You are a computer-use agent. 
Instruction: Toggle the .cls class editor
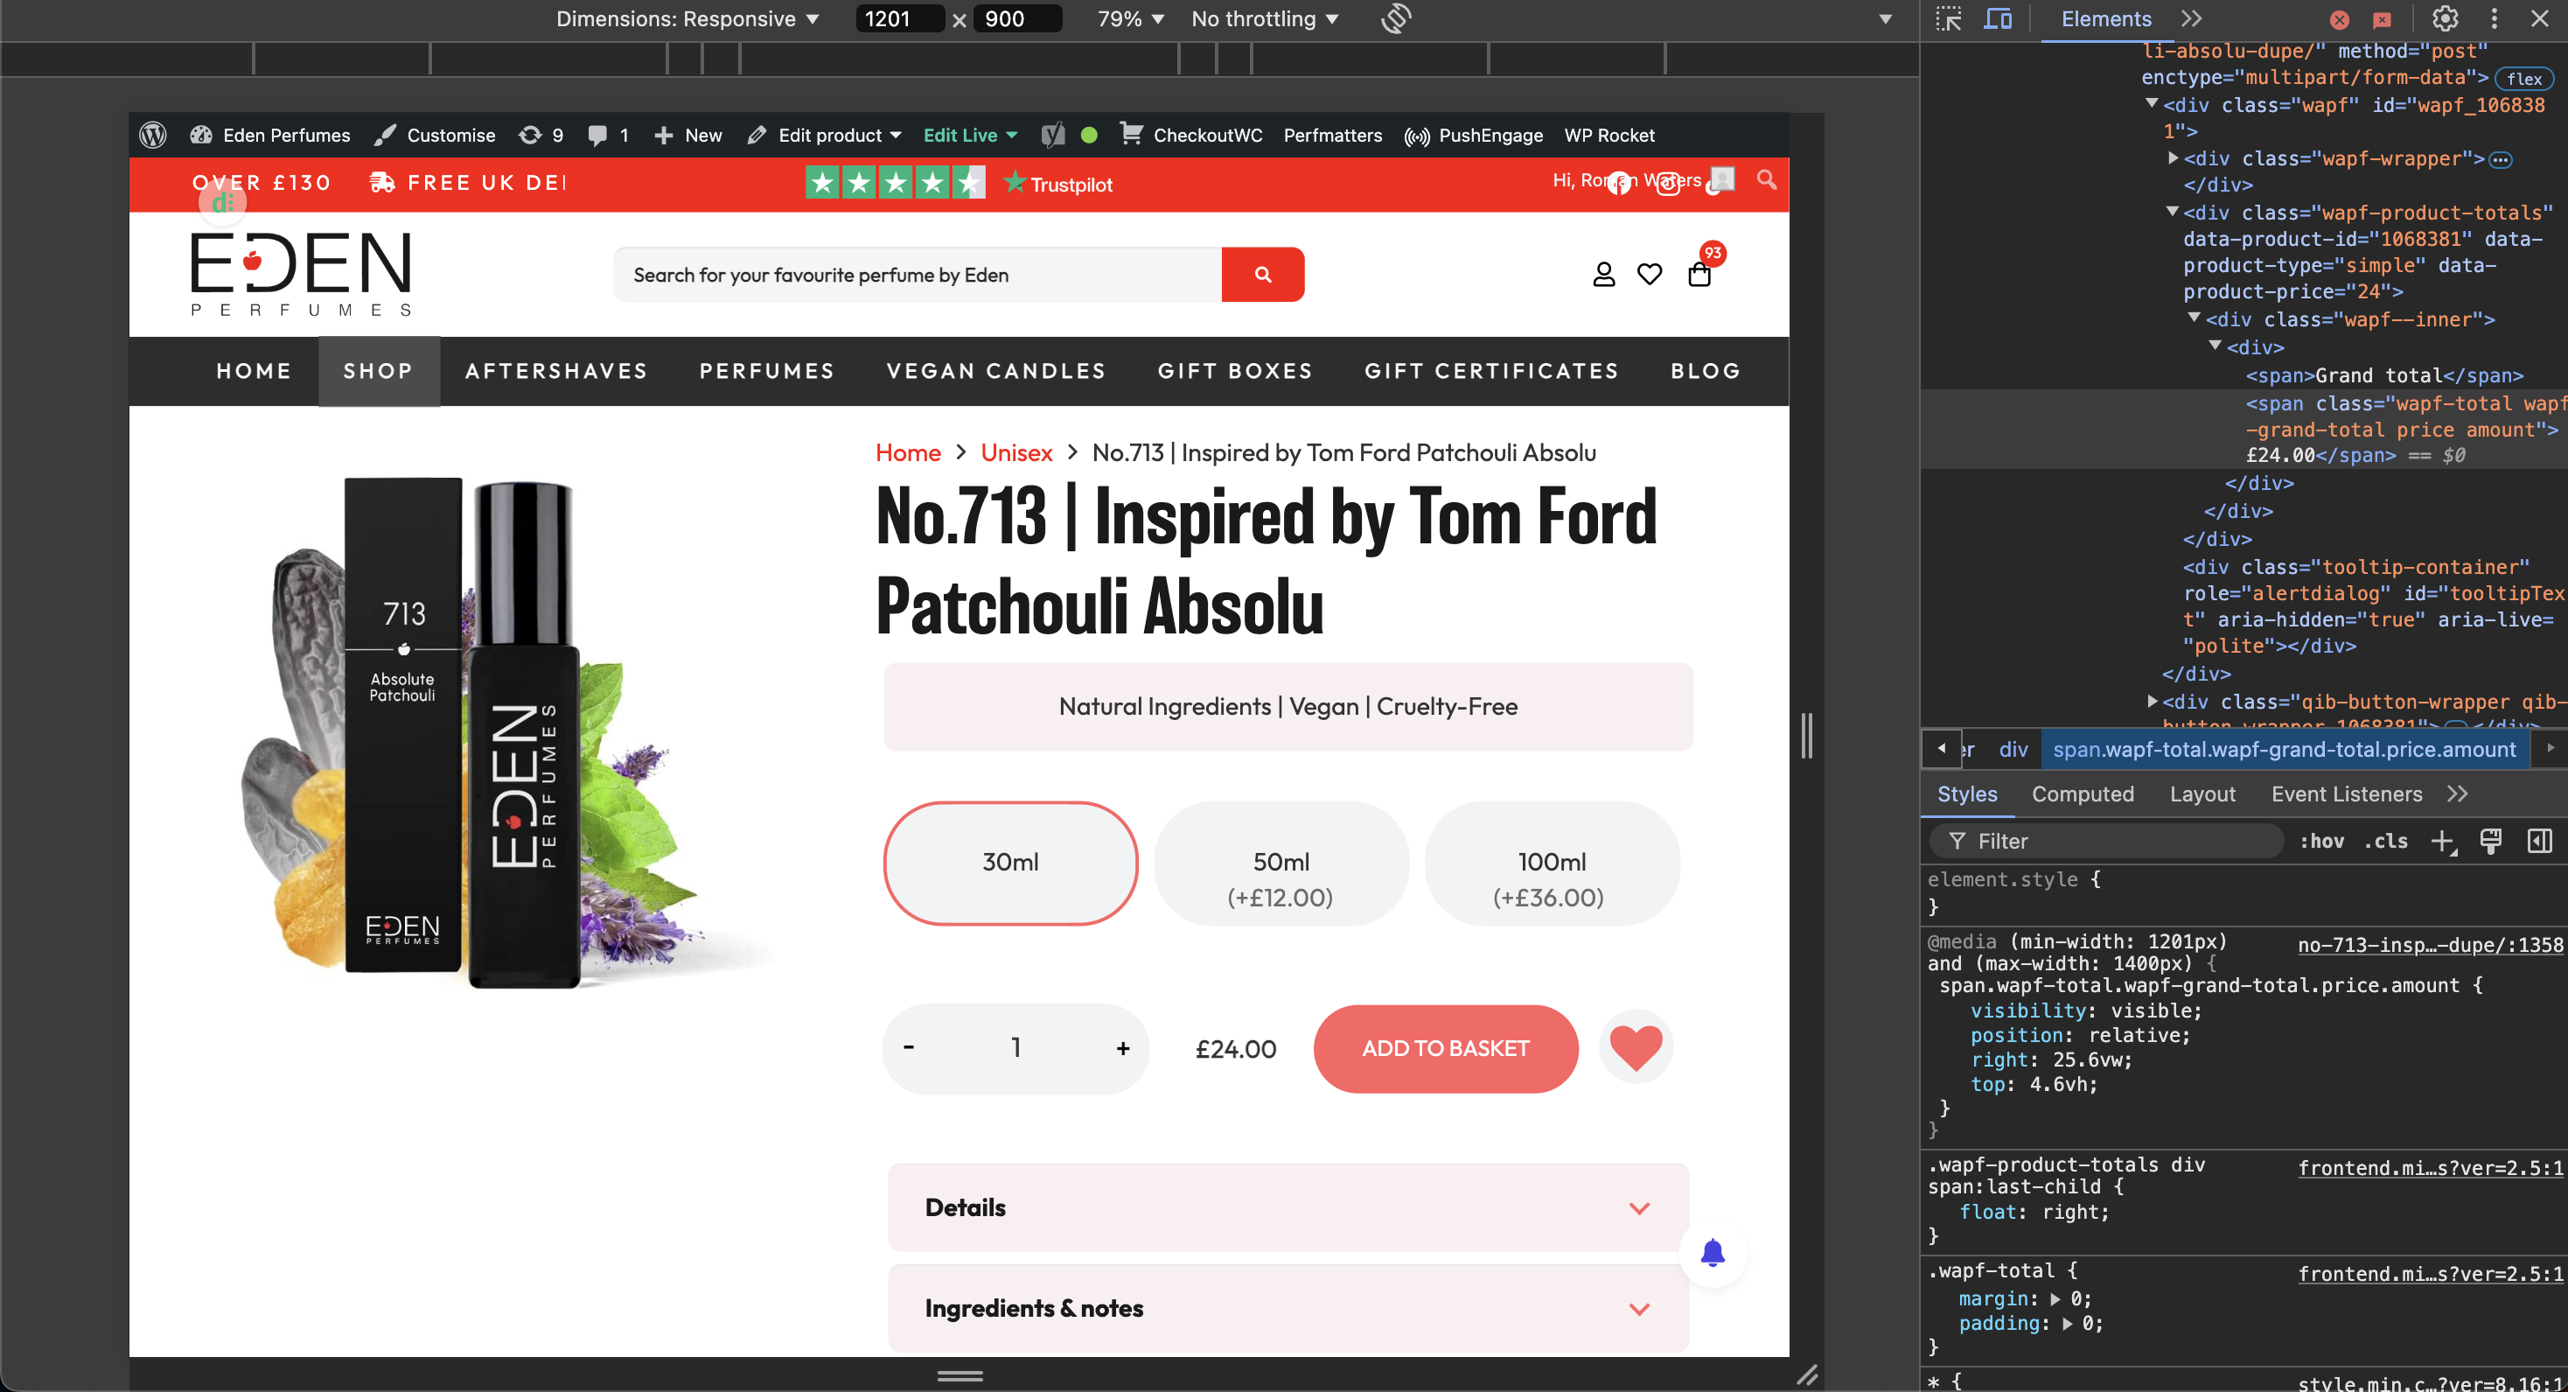(x=2385, y=842)
